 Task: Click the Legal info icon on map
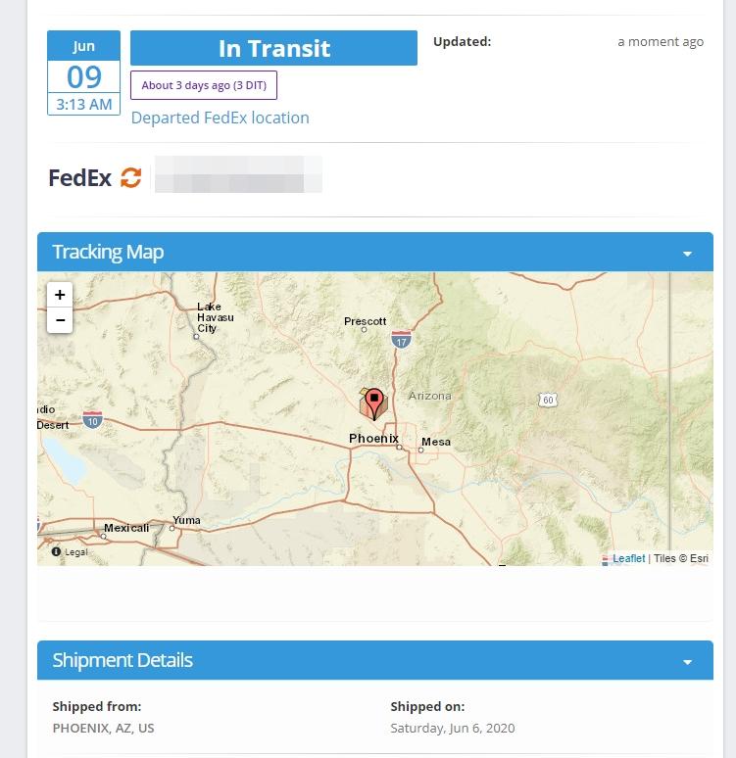(x=56, y=552)
